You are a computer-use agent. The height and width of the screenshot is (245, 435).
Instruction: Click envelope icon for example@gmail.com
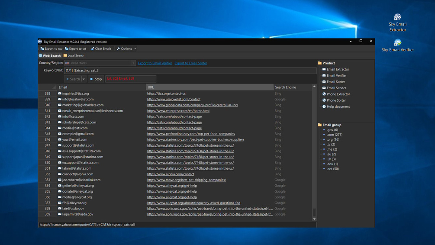(60, 134)
